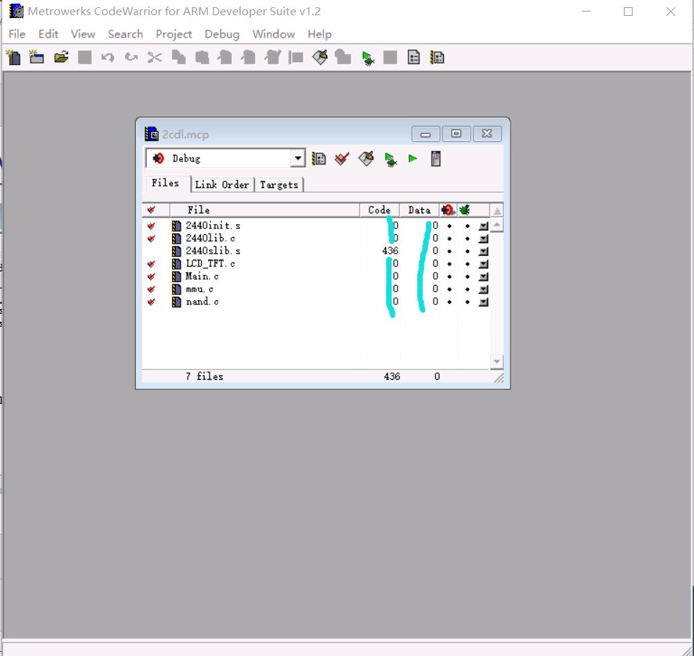Click the red double-checkmark synchronize icon

342,158
